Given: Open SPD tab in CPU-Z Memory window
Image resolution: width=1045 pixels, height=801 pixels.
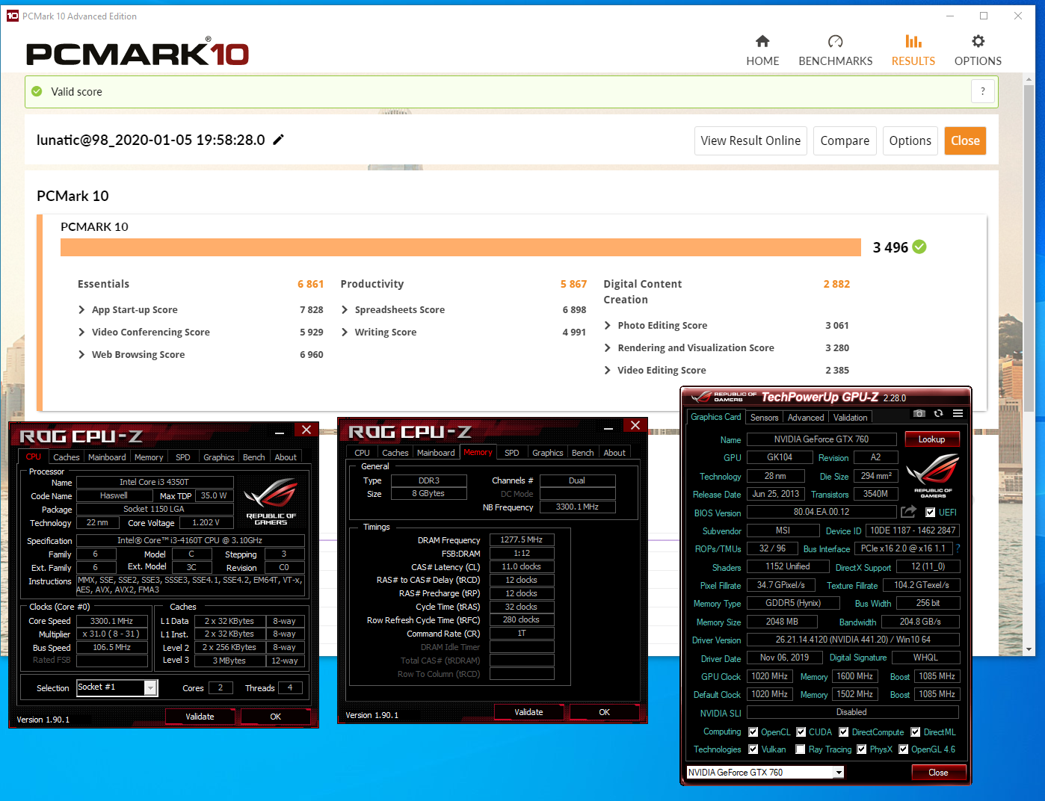Looking at the screenshot, I should 512,453.
